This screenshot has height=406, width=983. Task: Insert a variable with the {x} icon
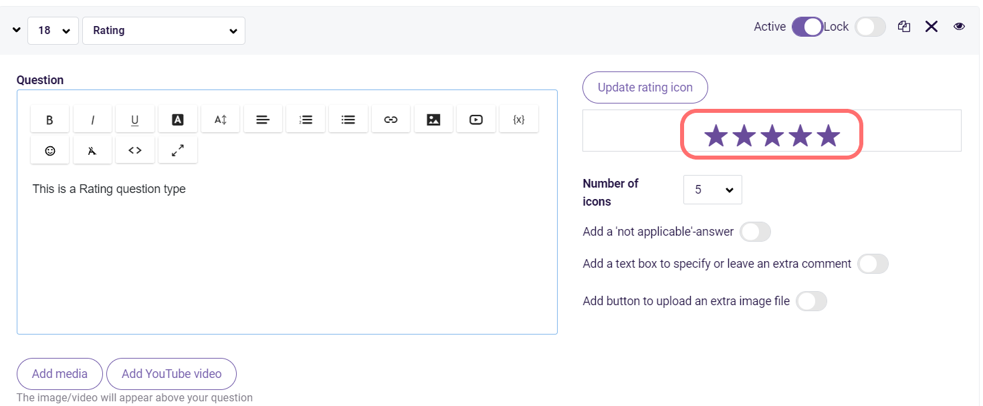pyautogui.click(x=518, y=119)
